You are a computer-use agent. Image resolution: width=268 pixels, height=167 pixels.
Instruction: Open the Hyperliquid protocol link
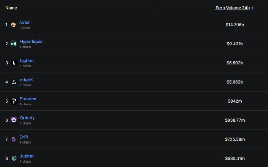31,42
